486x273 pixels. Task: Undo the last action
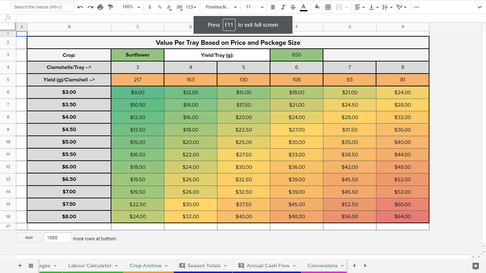point(81,7)
